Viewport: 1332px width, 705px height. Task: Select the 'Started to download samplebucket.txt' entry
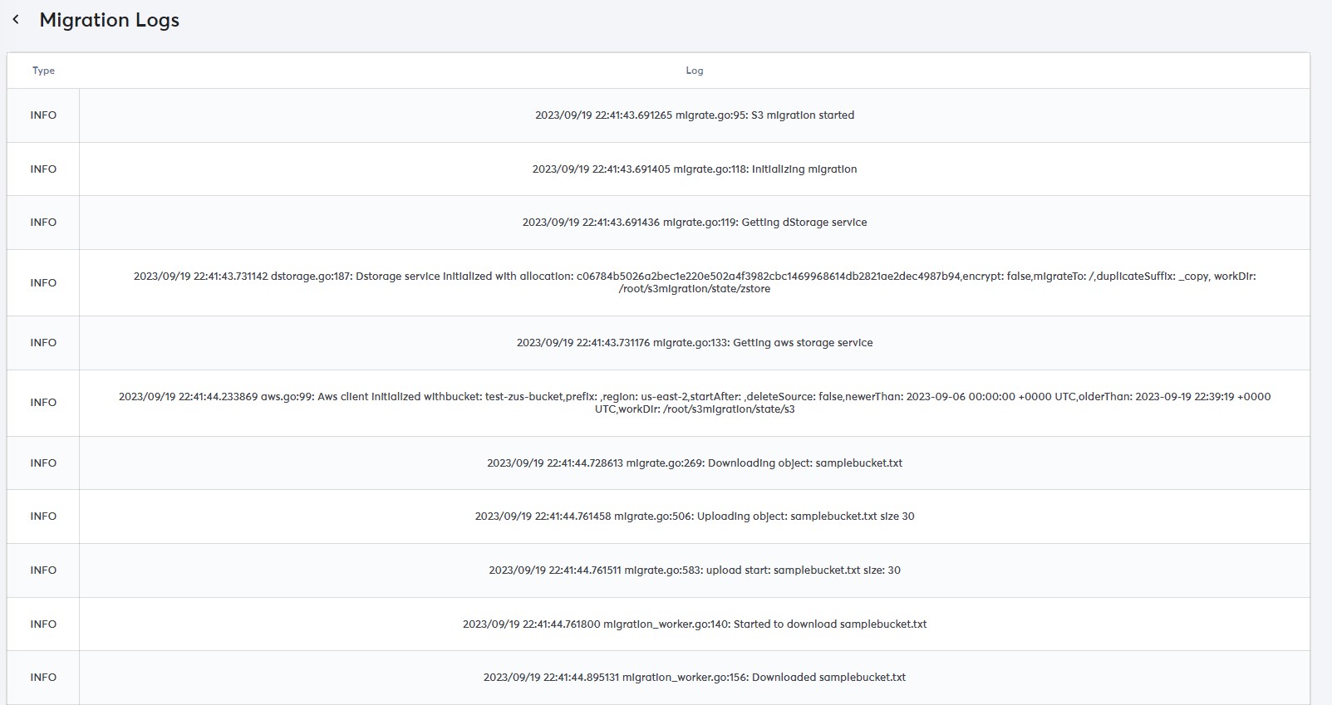(694, 624)
